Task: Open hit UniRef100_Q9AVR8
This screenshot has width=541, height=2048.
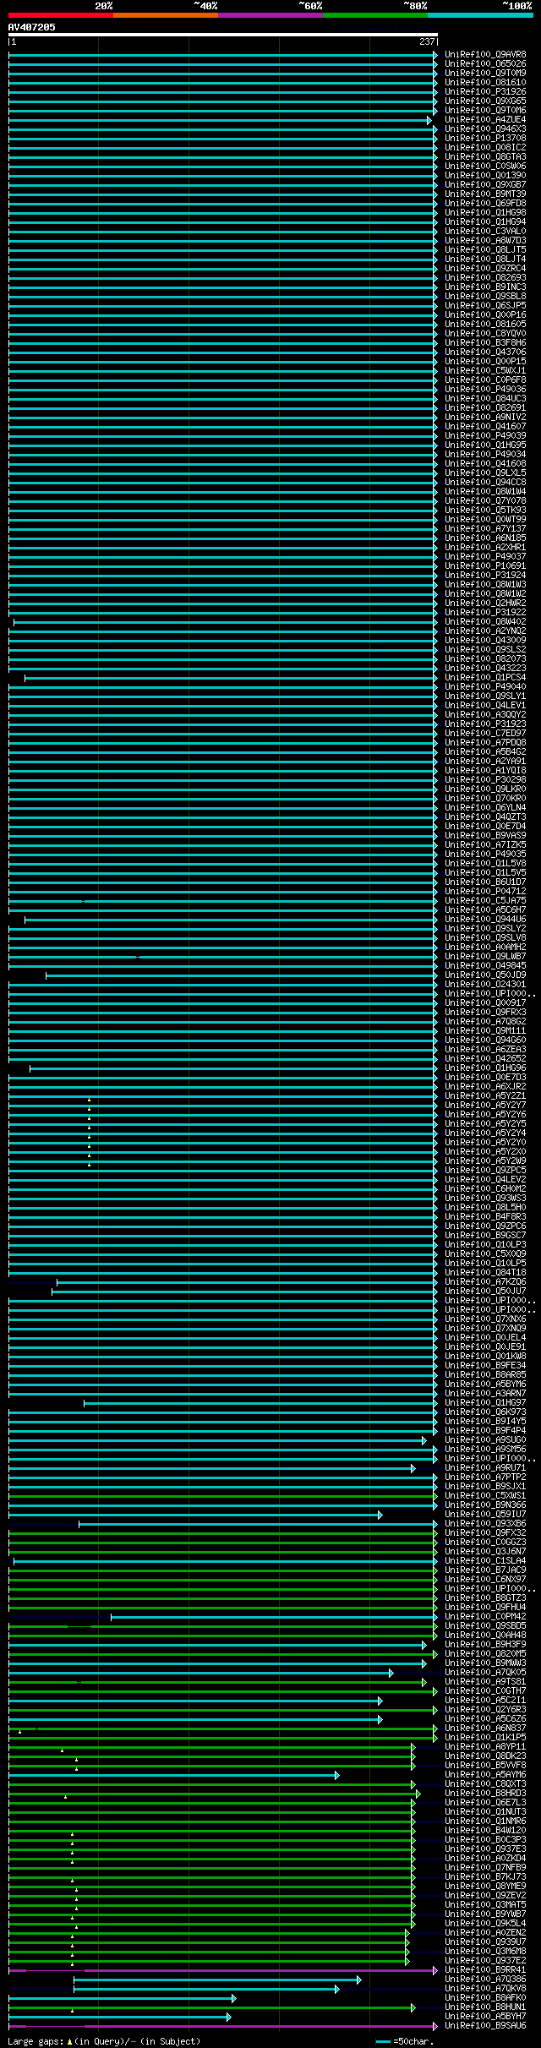Action: click(x=485, y=54)
